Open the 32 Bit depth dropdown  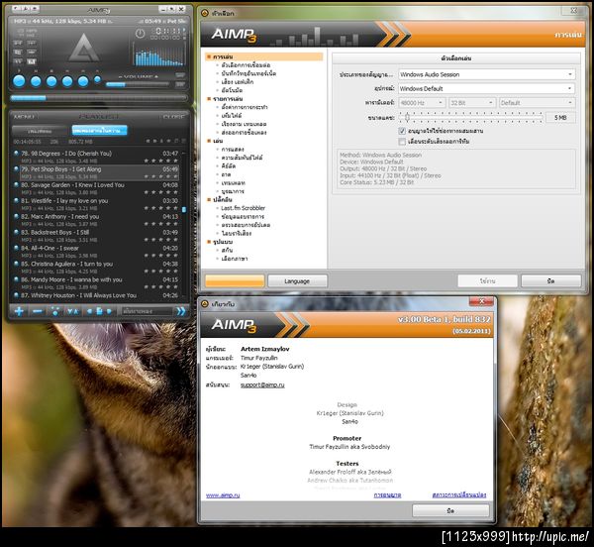472,103
